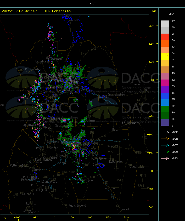Click the Nihuil map label
The width and height of the screenshot is (185, 221).
63,163
